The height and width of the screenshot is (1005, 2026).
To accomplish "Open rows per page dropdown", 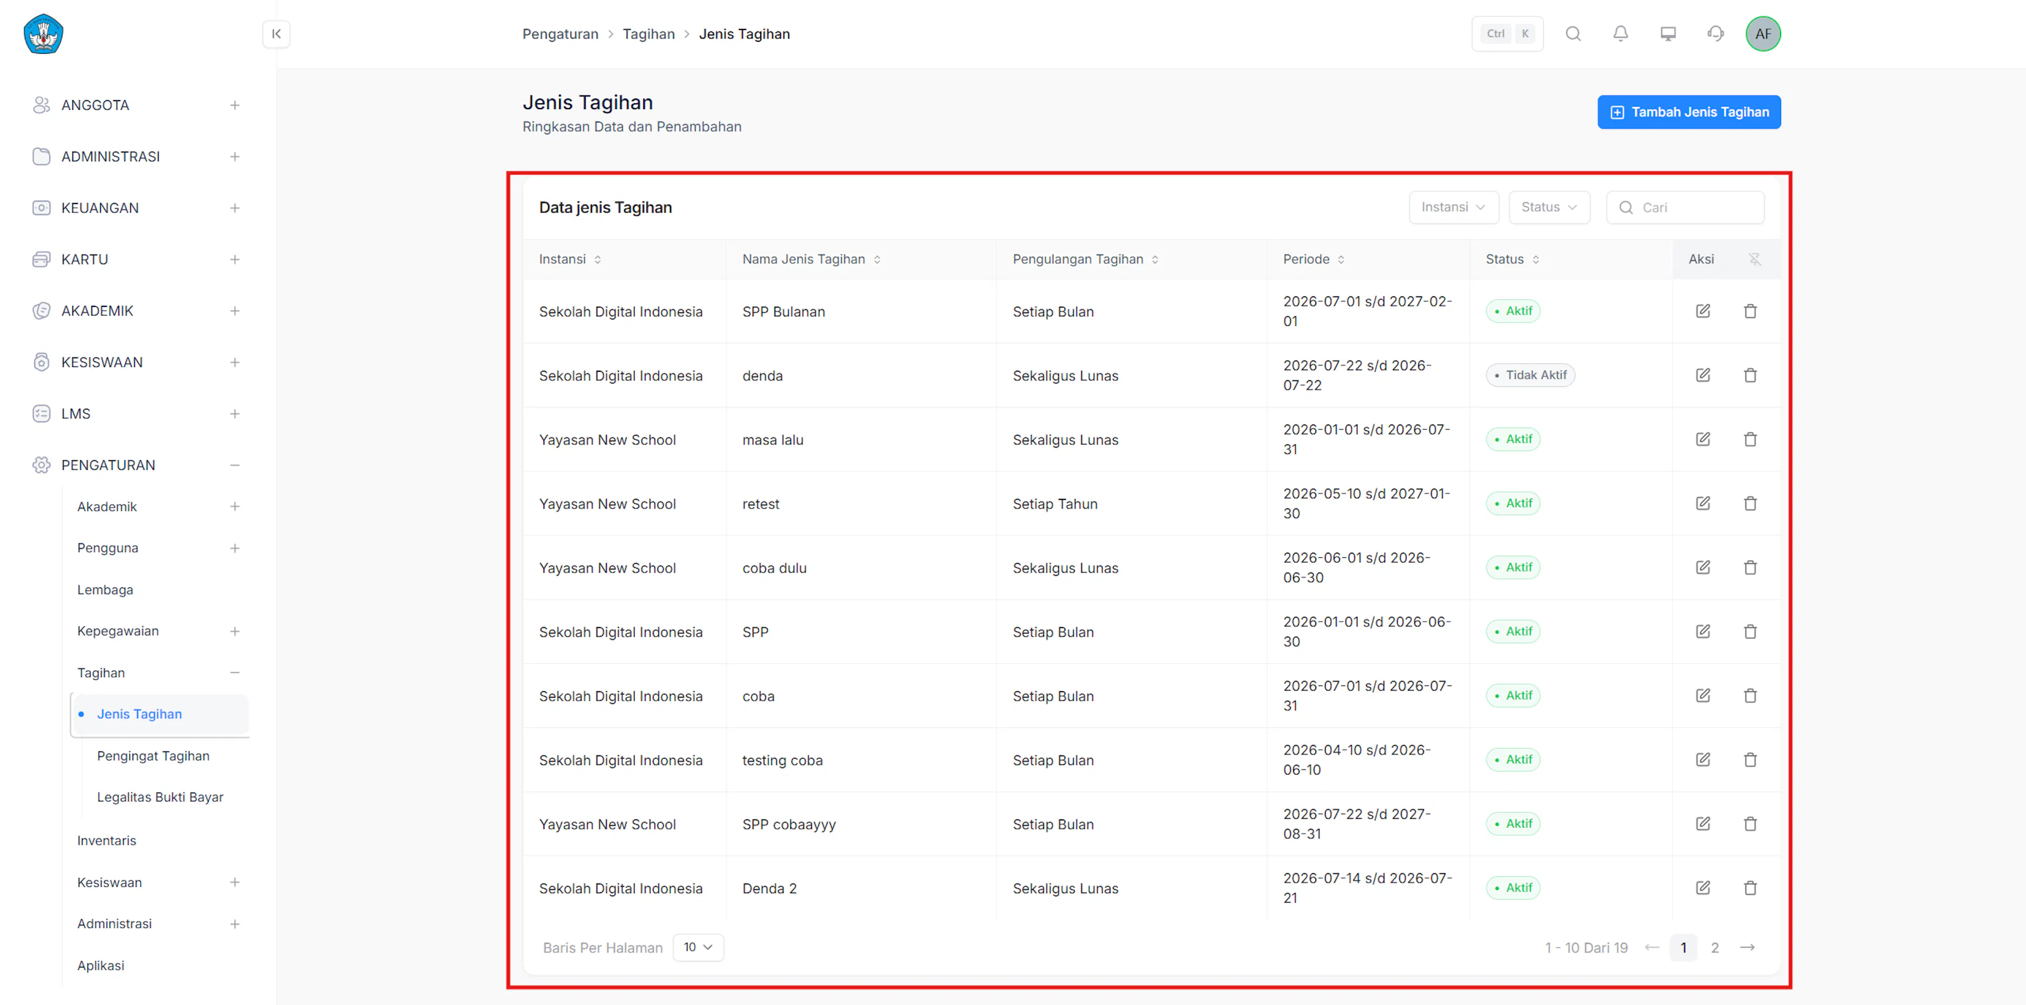I will point(699,948).
